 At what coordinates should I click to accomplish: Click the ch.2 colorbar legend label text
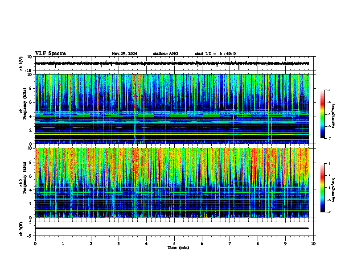(334, 190)
